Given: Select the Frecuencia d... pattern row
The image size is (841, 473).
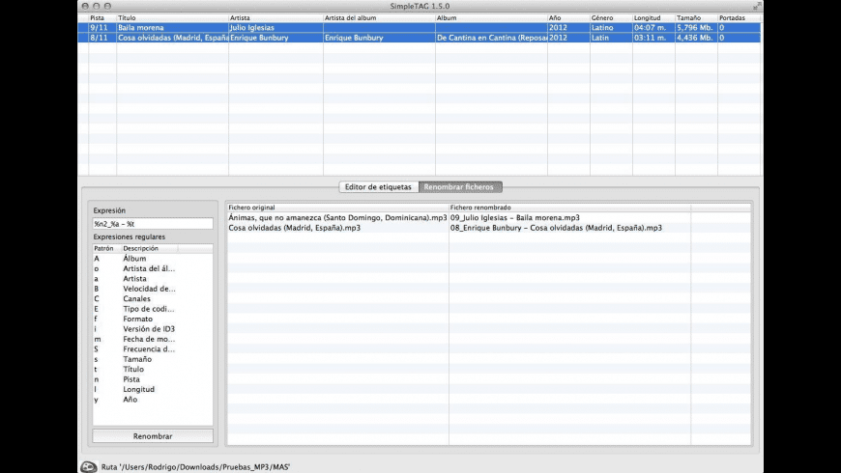Looking at the screenshot, I should 153,348.
